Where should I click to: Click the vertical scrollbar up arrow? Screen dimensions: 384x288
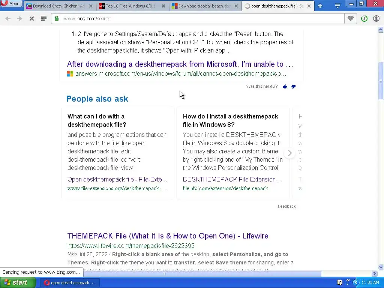click(x=381, y=30)
